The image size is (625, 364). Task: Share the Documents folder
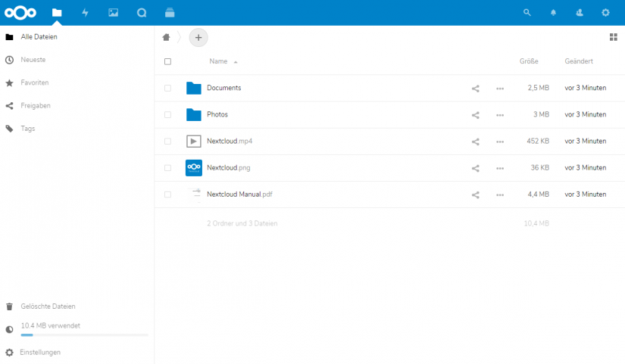476,89
